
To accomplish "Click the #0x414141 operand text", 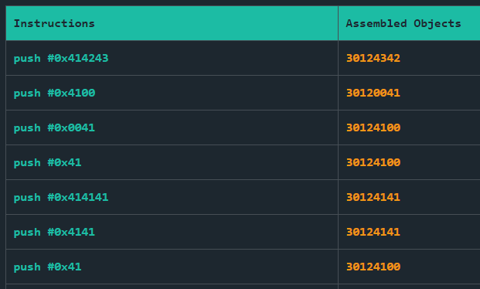I will (78, 197).
